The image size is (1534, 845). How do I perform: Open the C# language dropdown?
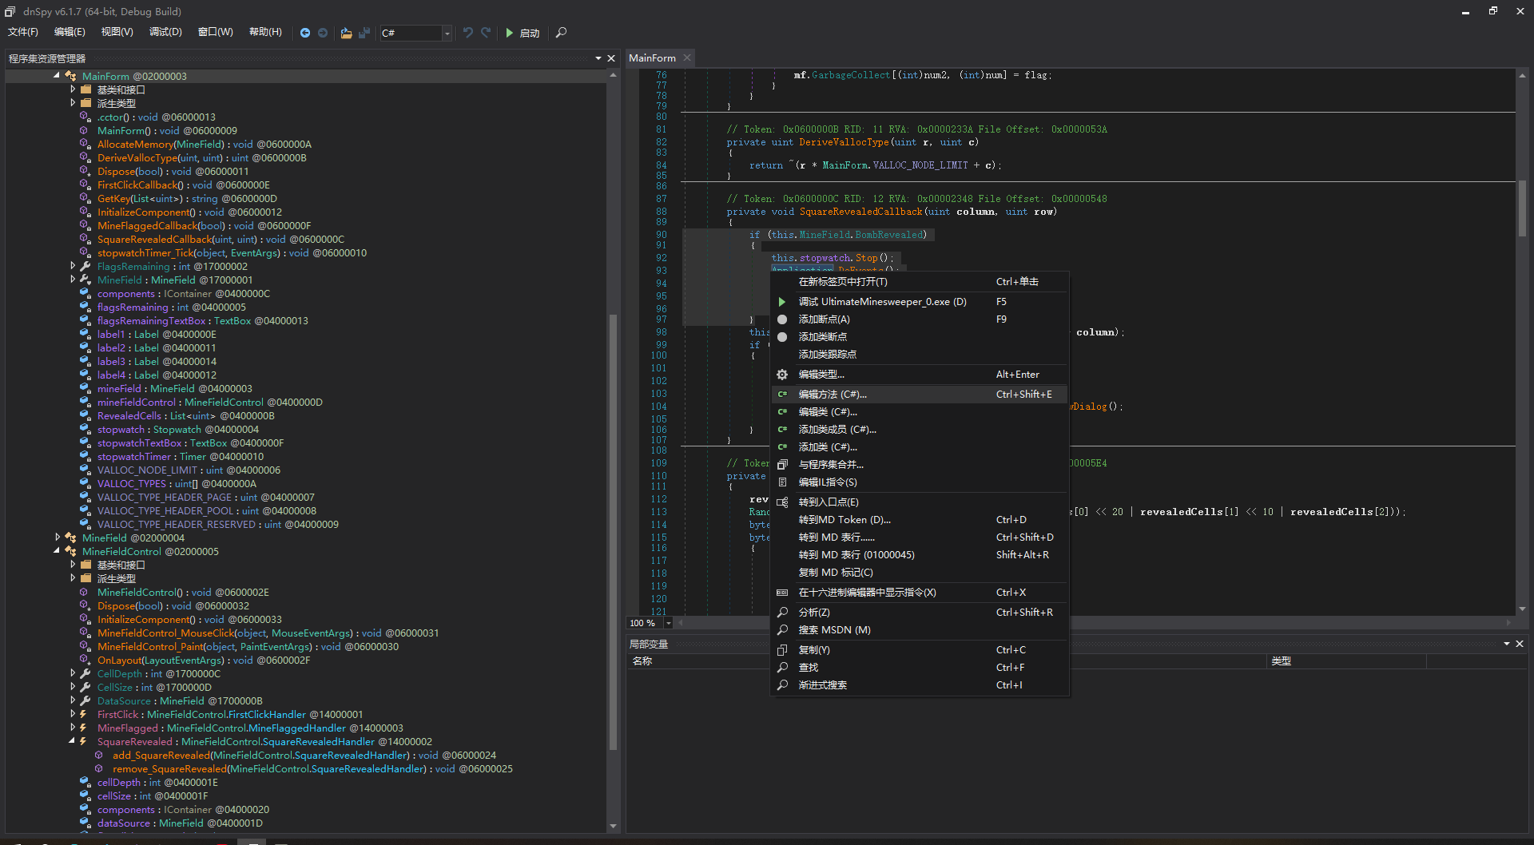[447, 33]
